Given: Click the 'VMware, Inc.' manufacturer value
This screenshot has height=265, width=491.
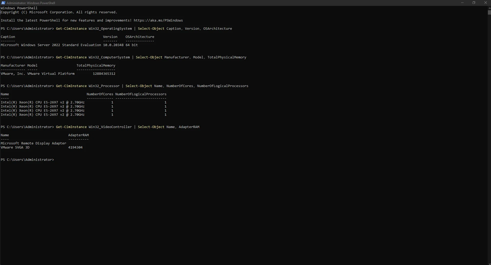Looking at the screenshot, I should (13, 73).
